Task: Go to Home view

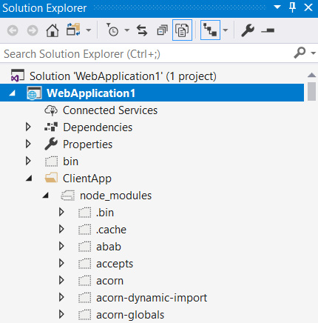Action: tap(53, 30)
